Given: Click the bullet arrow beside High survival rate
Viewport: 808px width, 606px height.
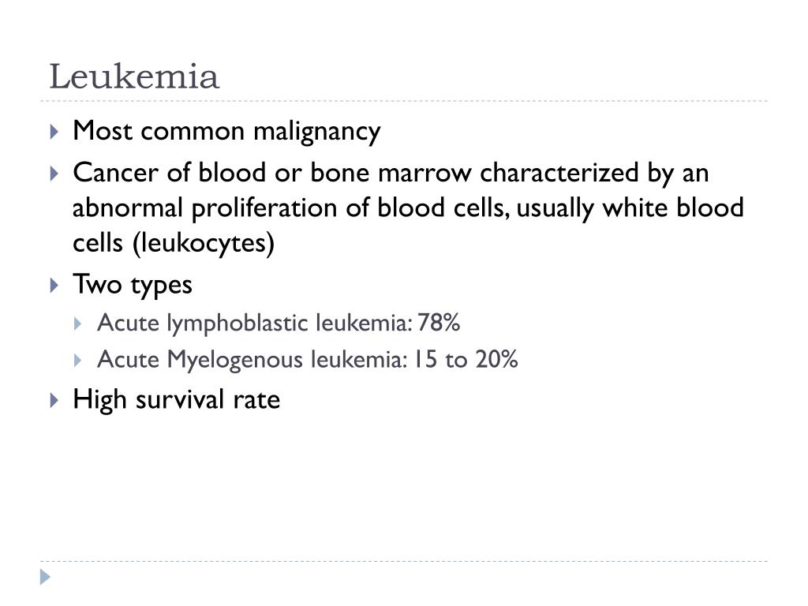Looking at the screenshot, I should pyautogui.click(x=54, y=400).
